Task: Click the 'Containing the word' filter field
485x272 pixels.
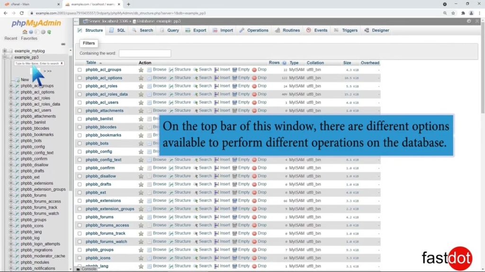Action: (144, 53)
